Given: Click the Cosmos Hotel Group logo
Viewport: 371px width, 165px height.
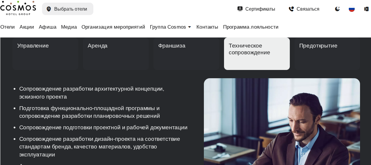Looking at the screenshot, I should (x=18, y=8).
